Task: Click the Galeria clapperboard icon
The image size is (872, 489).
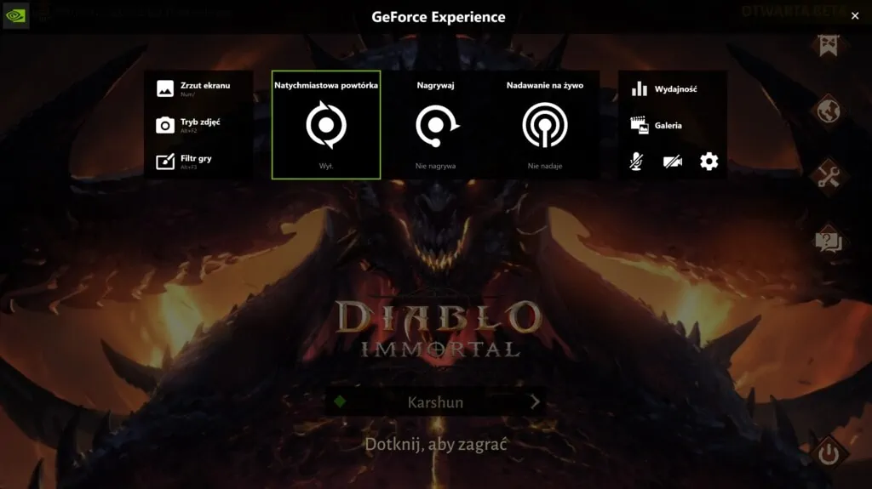Action: pyautogui.click(x=640, y=125)
